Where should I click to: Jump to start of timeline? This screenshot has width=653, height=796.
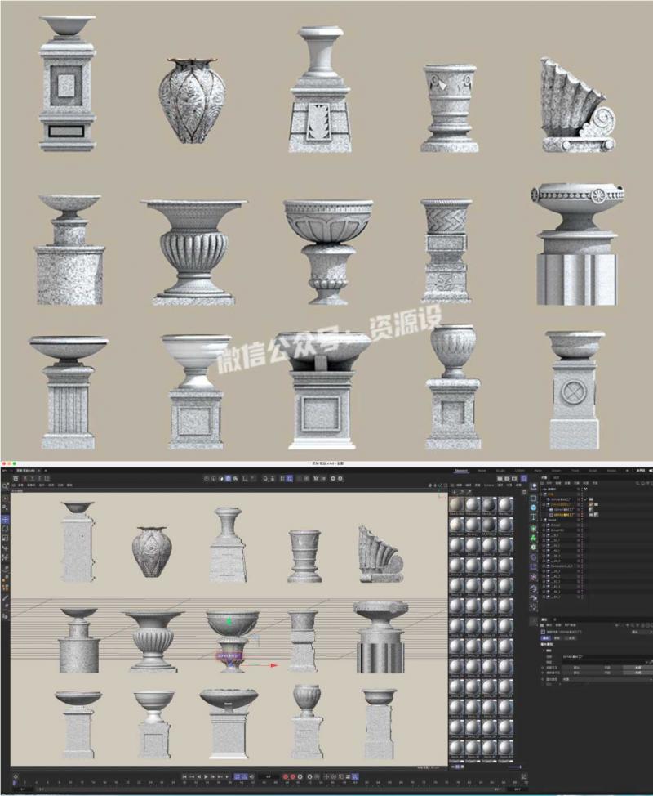coord(184,776)
